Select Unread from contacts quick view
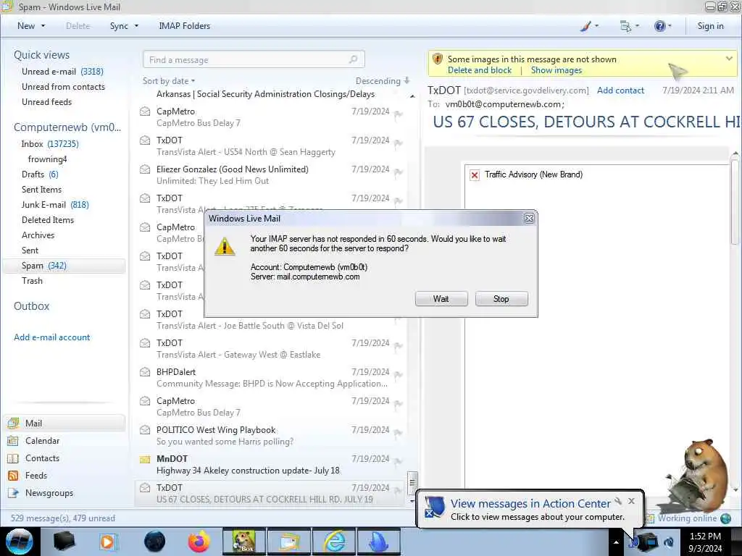 64,87
